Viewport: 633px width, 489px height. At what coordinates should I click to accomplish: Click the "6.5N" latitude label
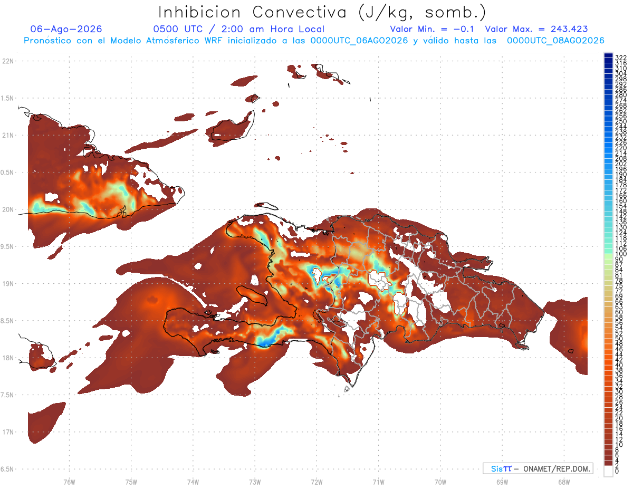(x=8, y=469)
